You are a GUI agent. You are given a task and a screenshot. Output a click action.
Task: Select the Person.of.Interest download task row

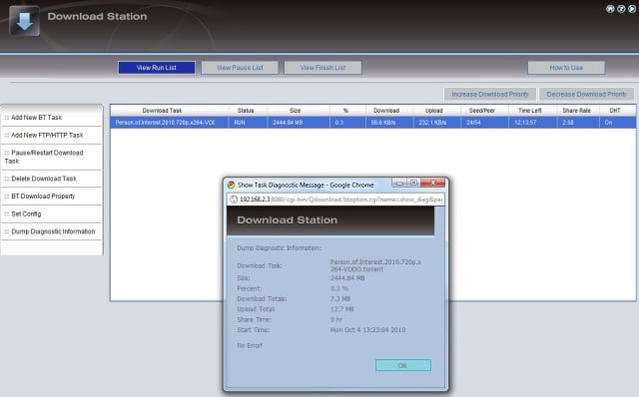[x=372, y=123]
